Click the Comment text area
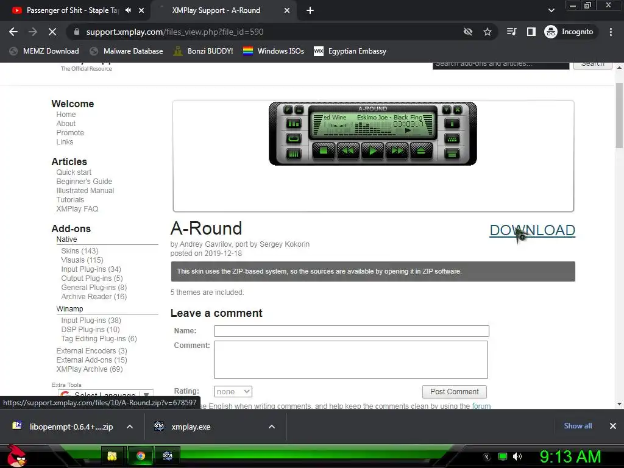624x468 pixels. click(350, 360)
